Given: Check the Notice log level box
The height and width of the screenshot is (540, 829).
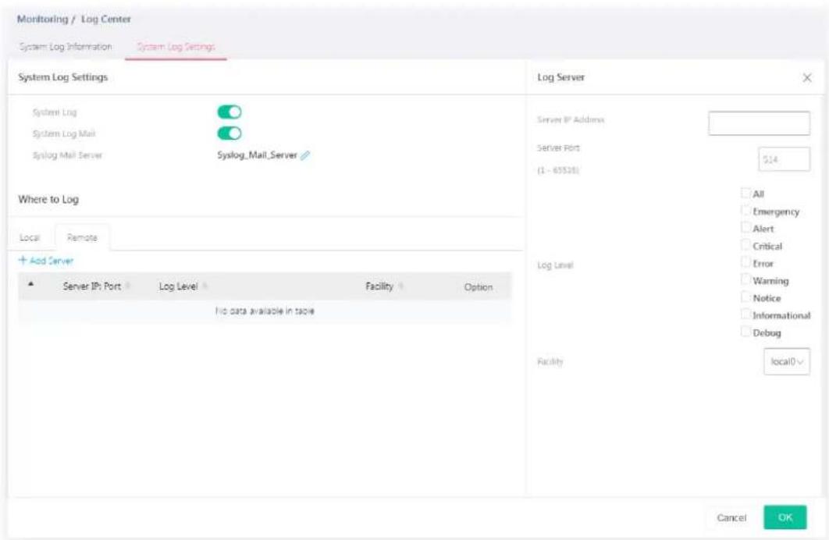Looking at the screenshot, I should tap(745, 297).
